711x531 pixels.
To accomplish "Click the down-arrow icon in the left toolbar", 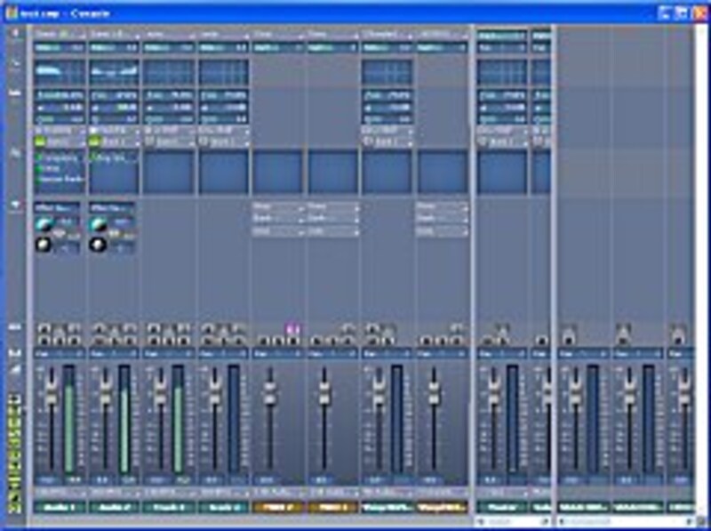I will coord(15,205).
